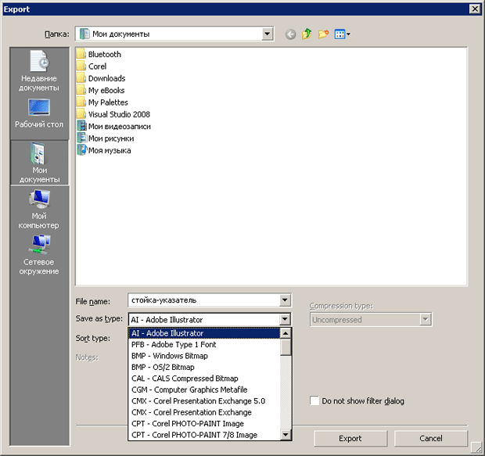Click the Cancel button
Viewport: 485px width, 456px height.
(430, 438)
